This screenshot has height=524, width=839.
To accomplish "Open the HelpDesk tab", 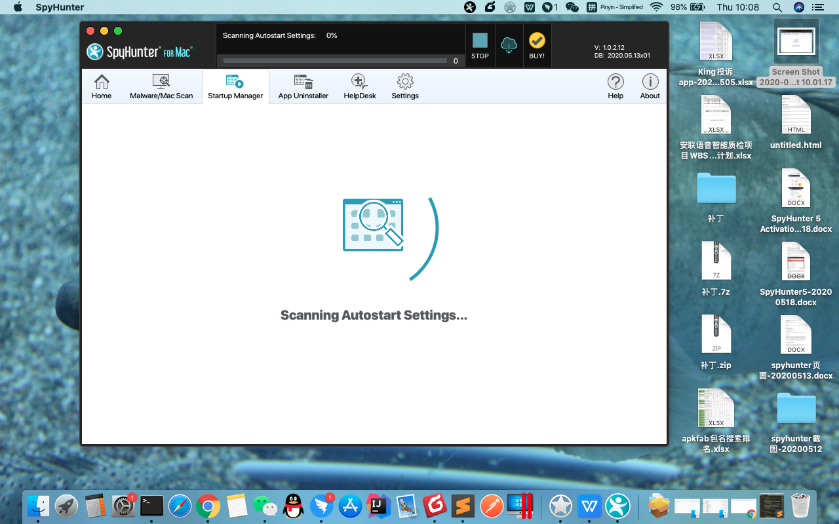I will 360,86.
